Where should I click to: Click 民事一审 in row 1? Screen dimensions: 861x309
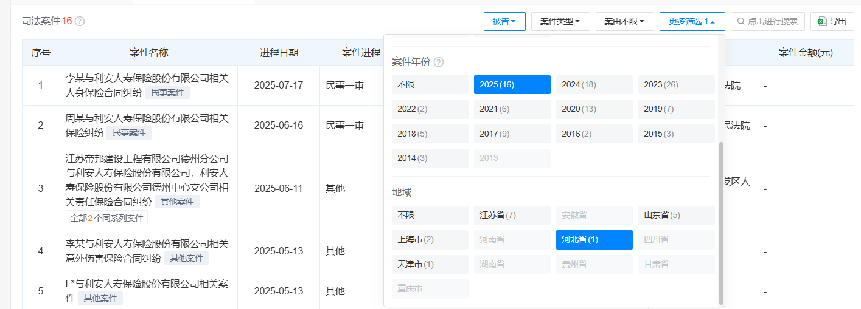[x=344, y=85]
